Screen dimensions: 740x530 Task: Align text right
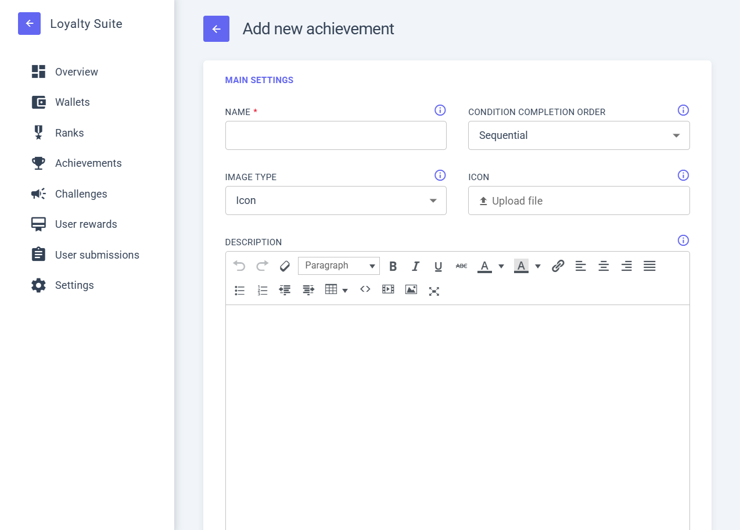pos(626,266)
